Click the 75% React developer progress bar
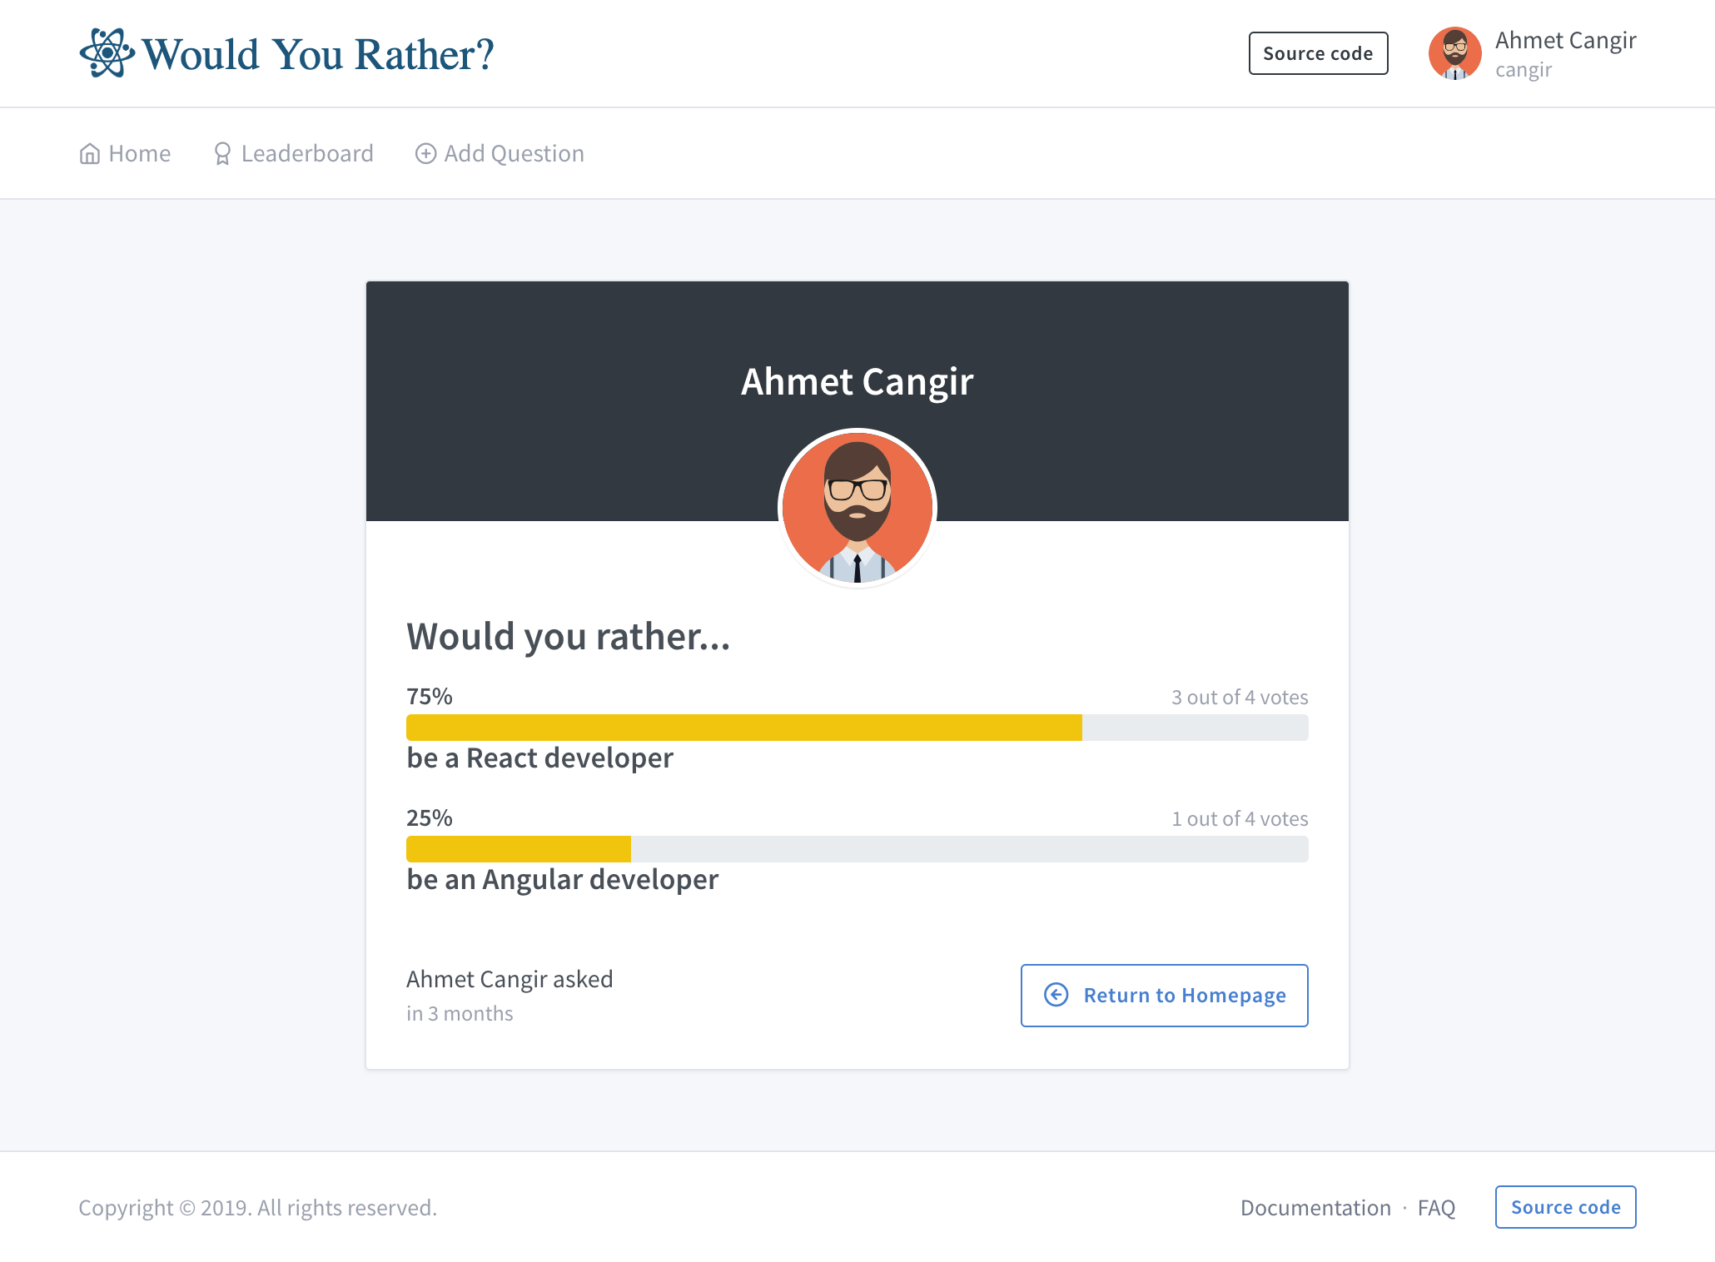Viewport: 1715px width, 1262px height. click(857, 727)
